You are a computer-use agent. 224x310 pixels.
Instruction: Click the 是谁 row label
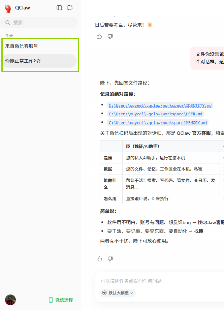point(108,158)
